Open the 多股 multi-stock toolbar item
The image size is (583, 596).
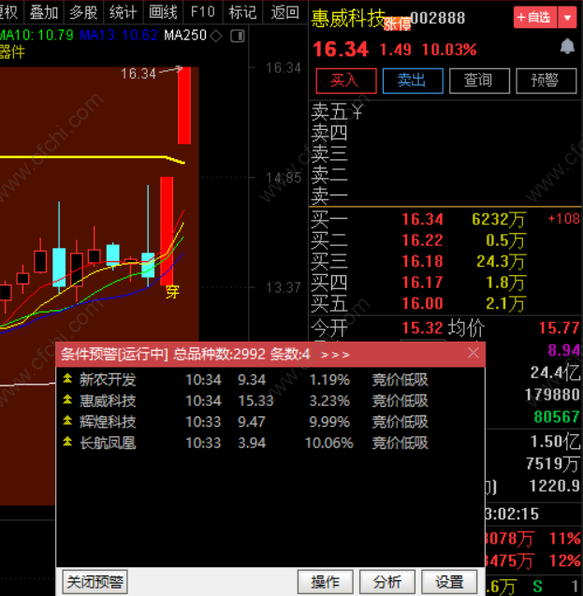click(x=83, y=12)
